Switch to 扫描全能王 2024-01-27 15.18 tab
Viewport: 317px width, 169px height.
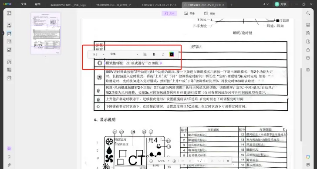tap(159, 5)
